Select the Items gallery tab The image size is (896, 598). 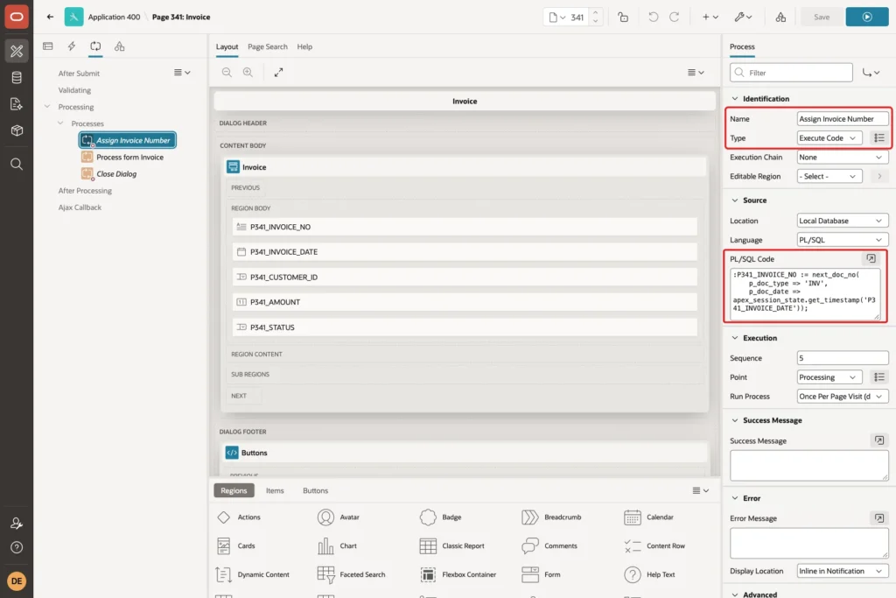[275, 490]
